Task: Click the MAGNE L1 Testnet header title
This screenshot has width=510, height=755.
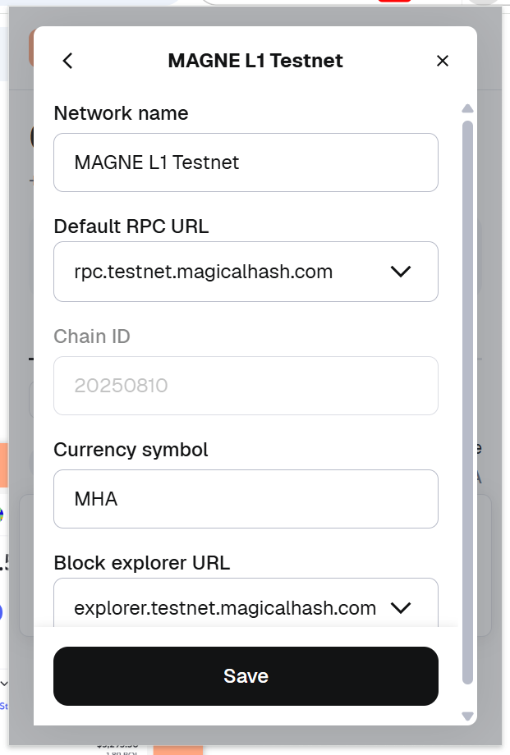Action: (x=255, y=61)
